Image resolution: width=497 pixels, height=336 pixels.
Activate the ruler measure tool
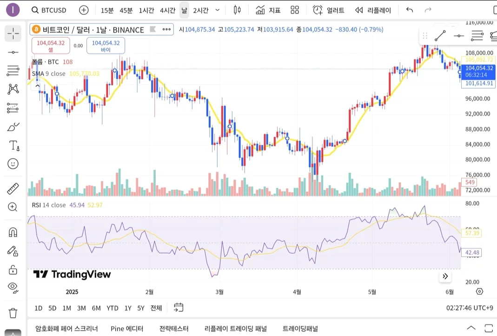point(13,189)
